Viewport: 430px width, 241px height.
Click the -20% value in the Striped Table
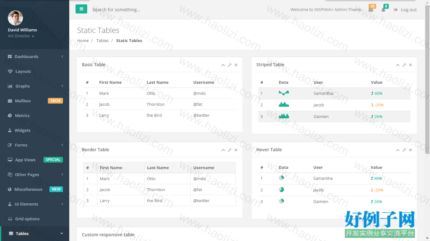click(377, 105)
